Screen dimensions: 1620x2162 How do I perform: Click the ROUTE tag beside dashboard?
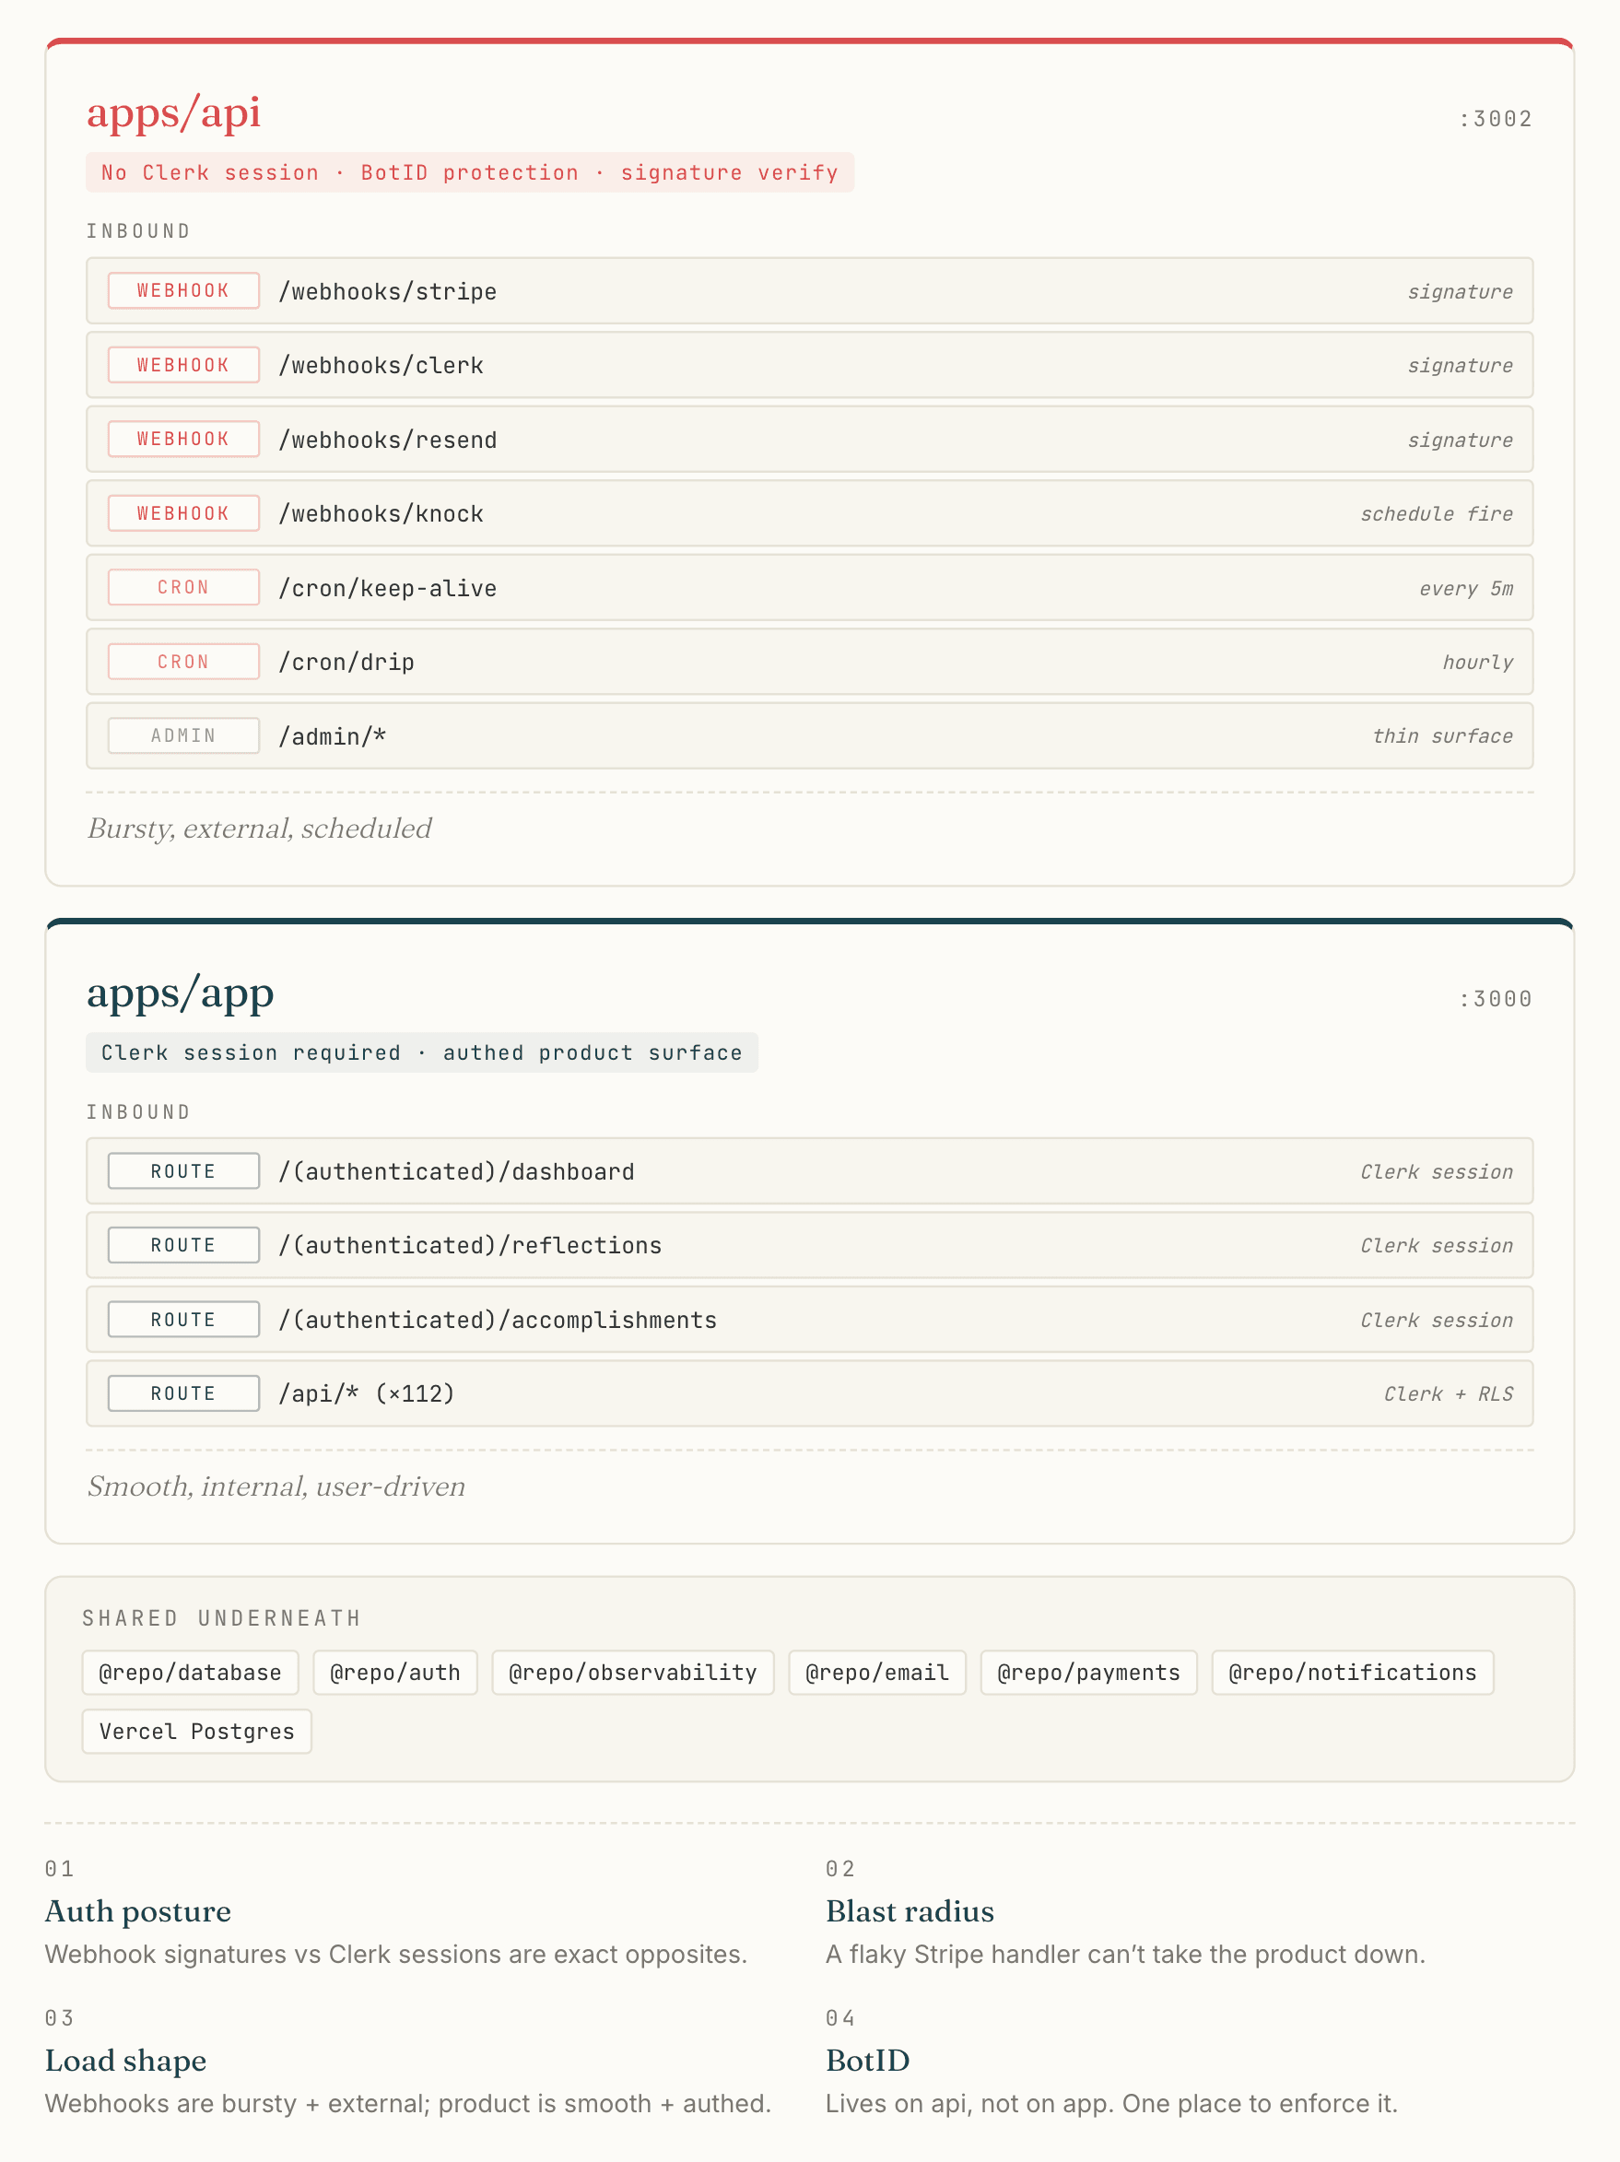tap(183, 1171)
